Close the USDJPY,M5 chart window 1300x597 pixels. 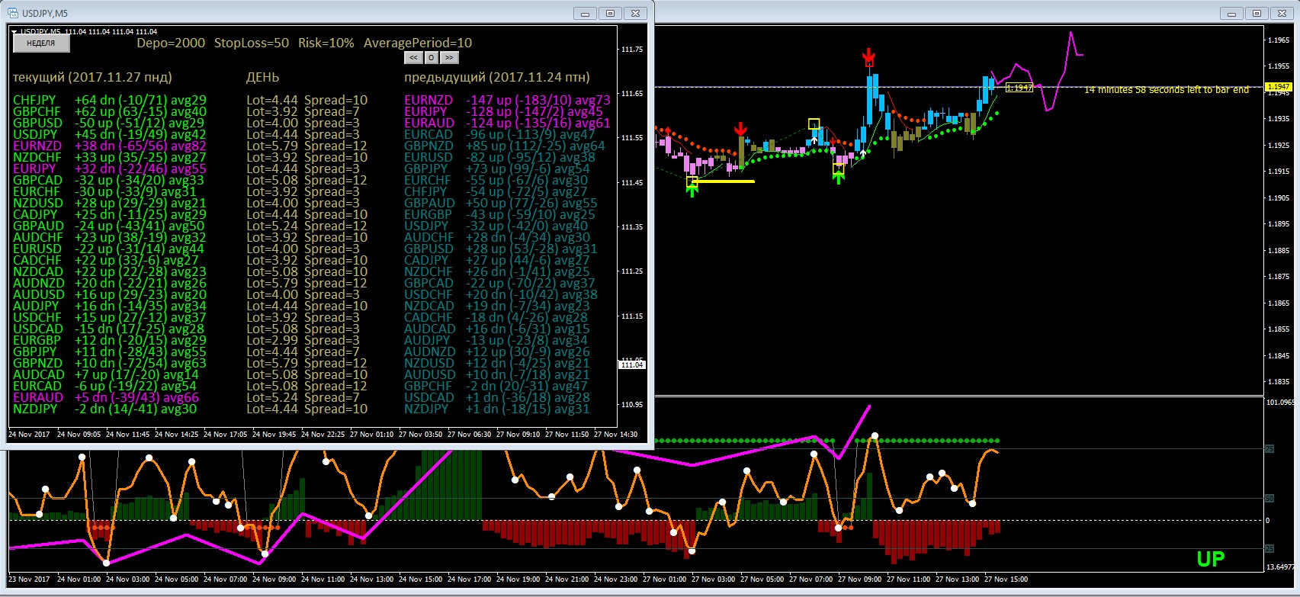(x=637, y=13)
